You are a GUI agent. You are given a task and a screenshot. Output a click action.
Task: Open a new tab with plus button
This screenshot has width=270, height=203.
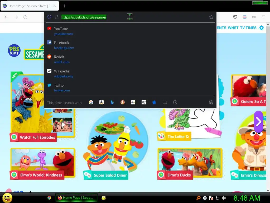point(64,6)
